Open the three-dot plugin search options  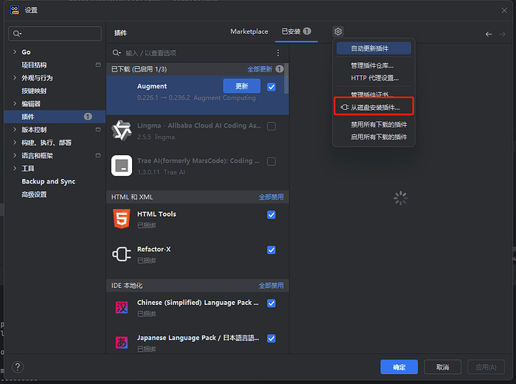point(278,53)
